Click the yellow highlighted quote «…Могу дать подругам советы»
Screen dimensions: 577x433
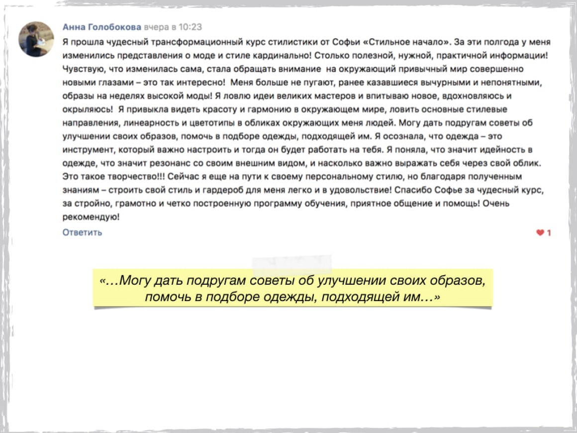click(x=292, y=288)
